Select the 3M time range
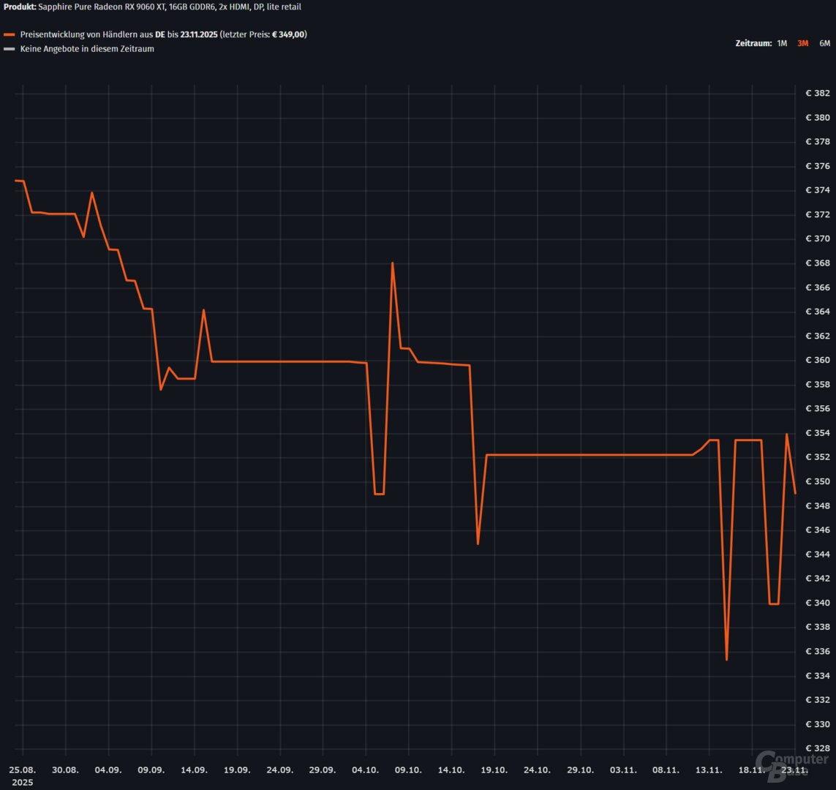The image size is (836, 790). click(x=802, y=44)
